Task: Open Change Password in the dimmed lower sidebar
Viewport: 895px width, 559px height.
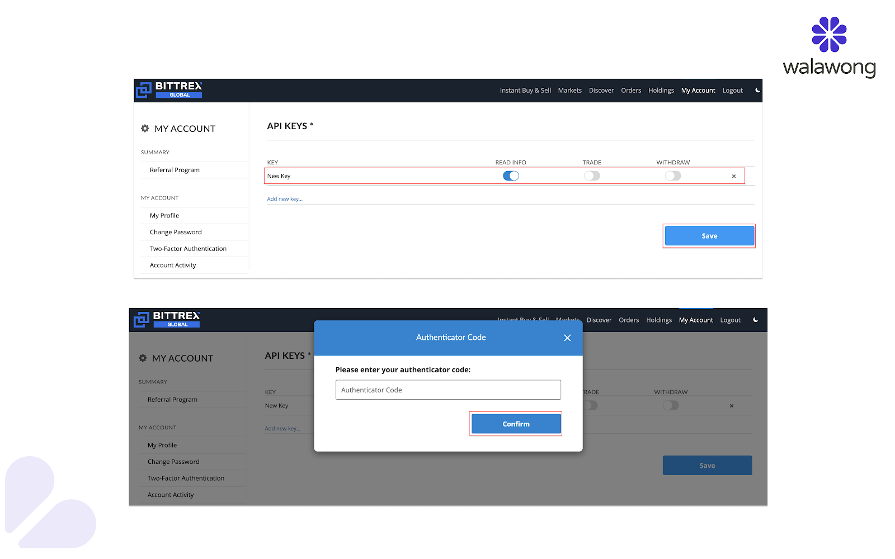Action: pos(173,462)
